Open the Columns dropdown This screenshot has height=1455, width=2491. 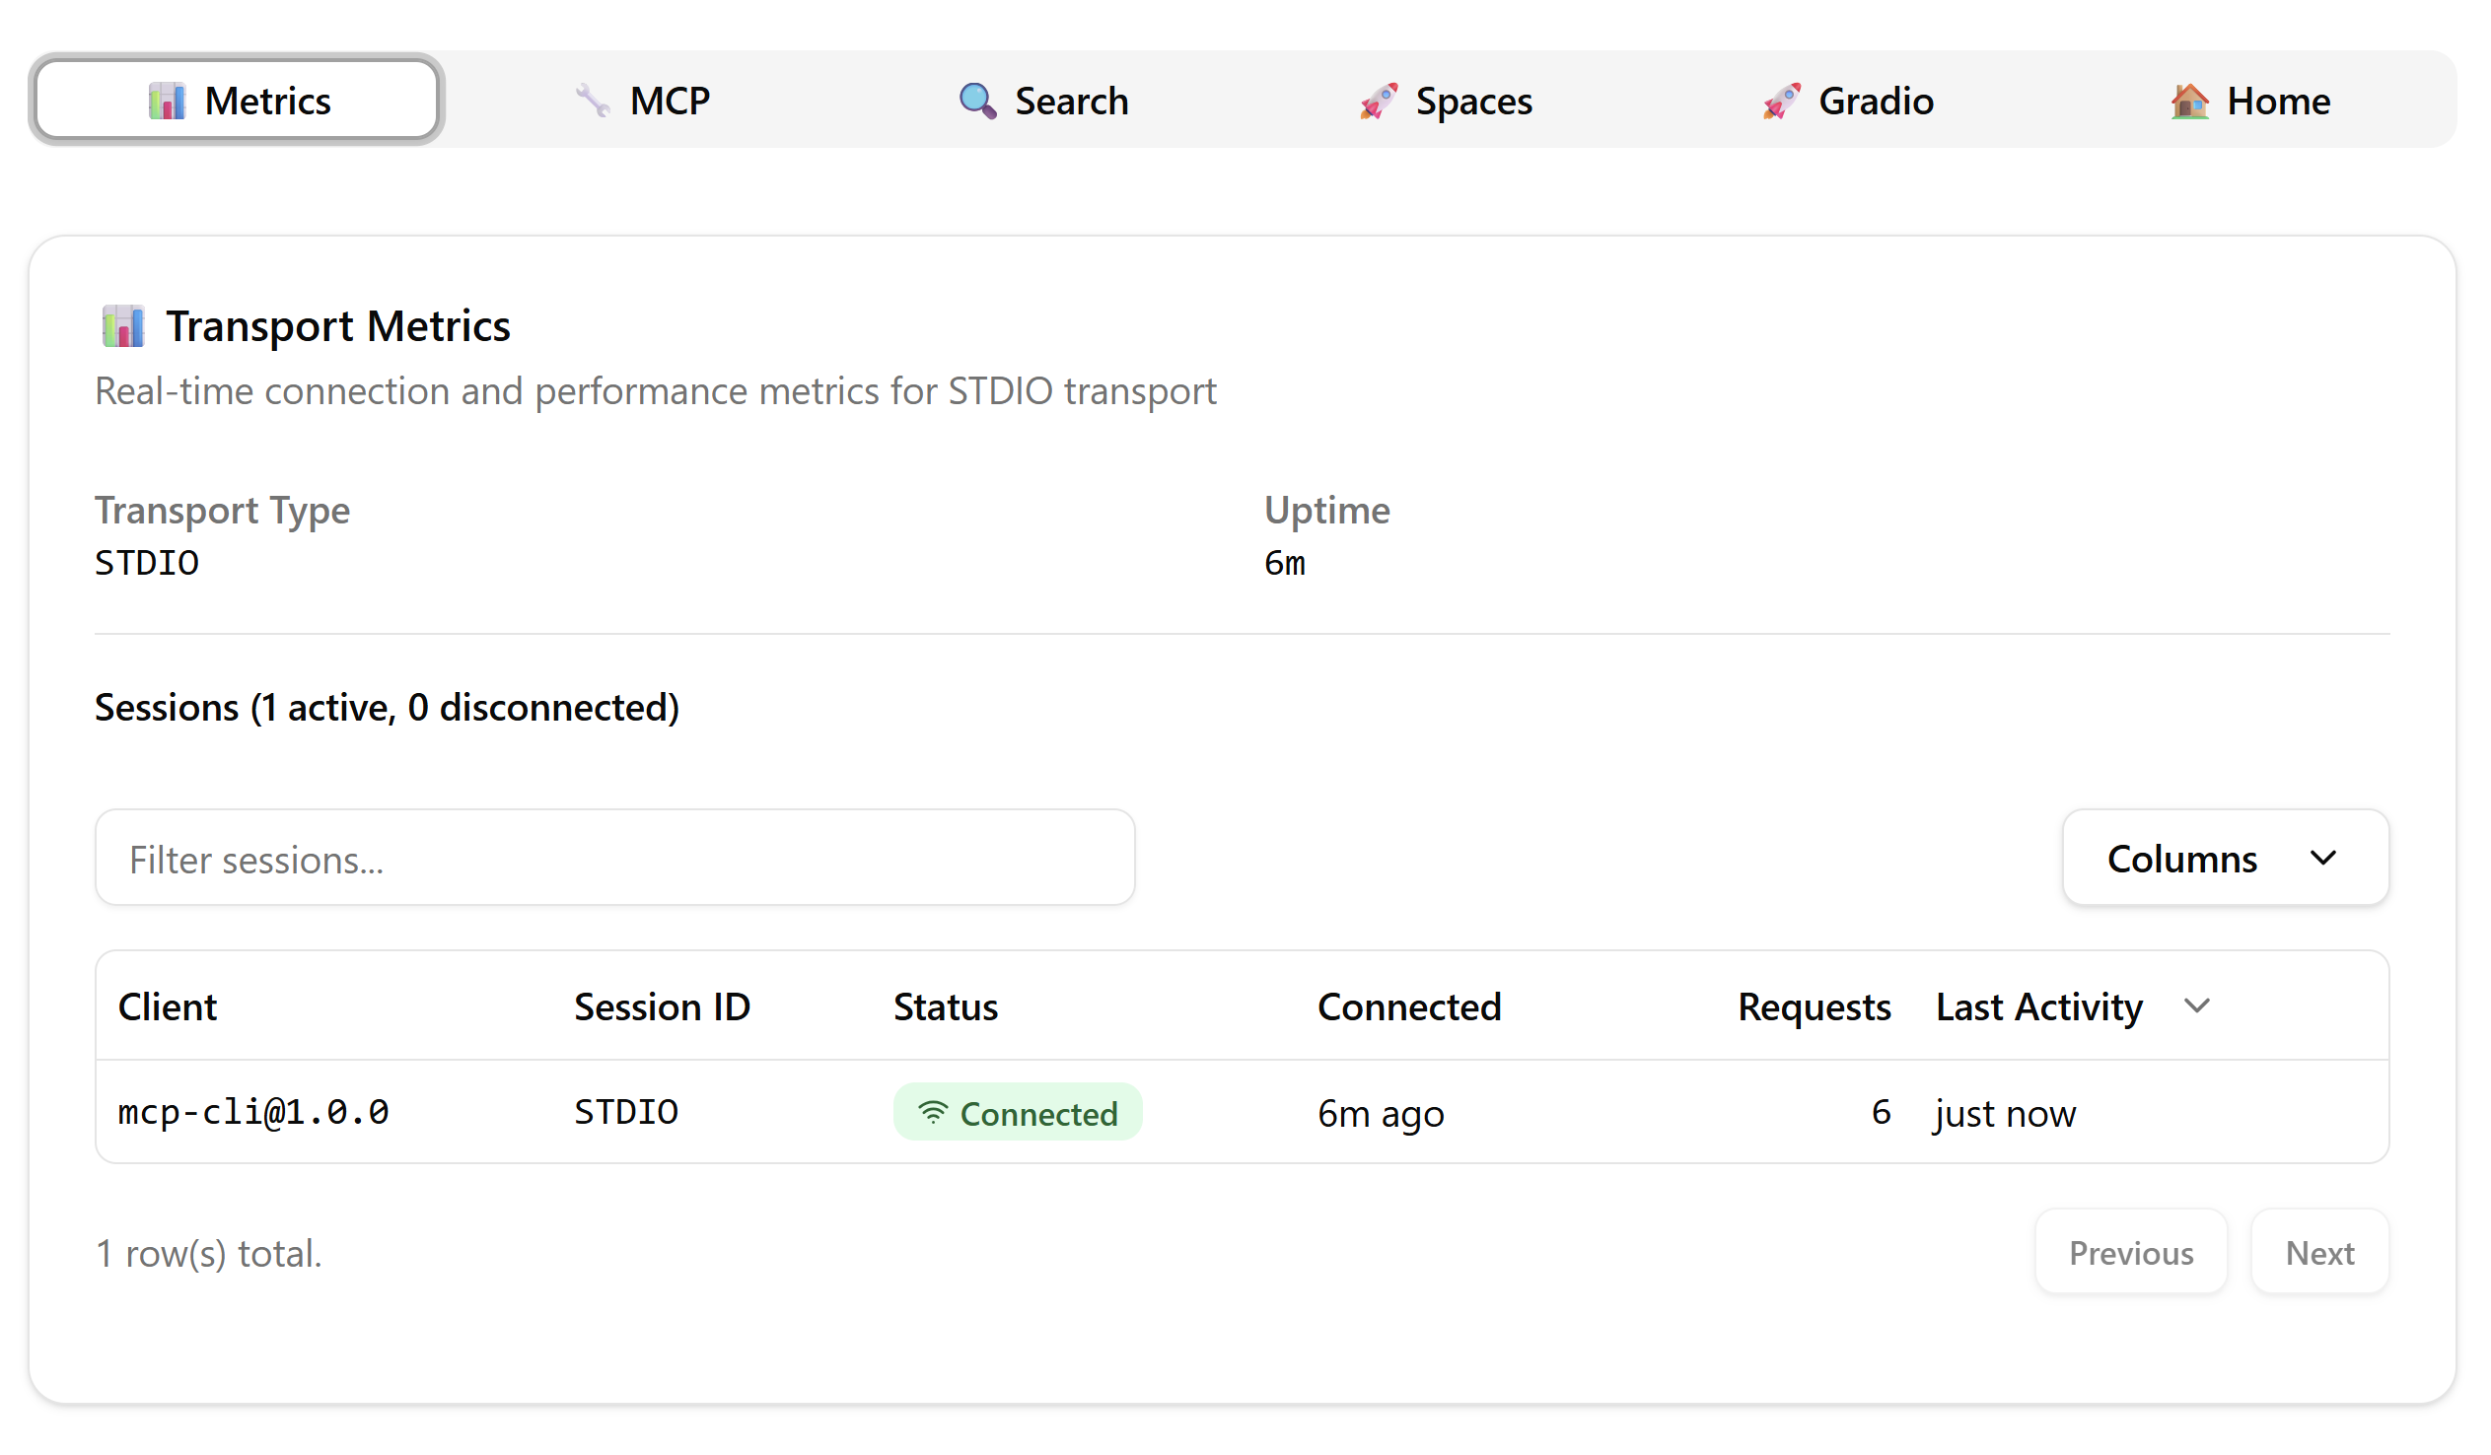2224,858
